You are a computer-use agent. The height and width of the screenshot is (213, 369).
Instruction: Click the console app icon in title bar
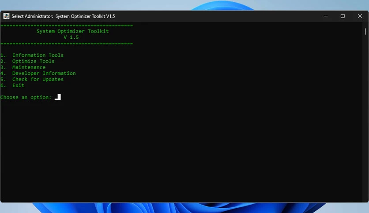click(x=6, y=16)
